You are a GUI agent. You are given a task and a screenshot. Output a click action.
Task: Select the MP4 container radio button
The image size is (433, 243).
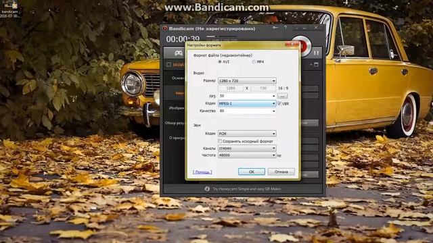pos(254,61)
